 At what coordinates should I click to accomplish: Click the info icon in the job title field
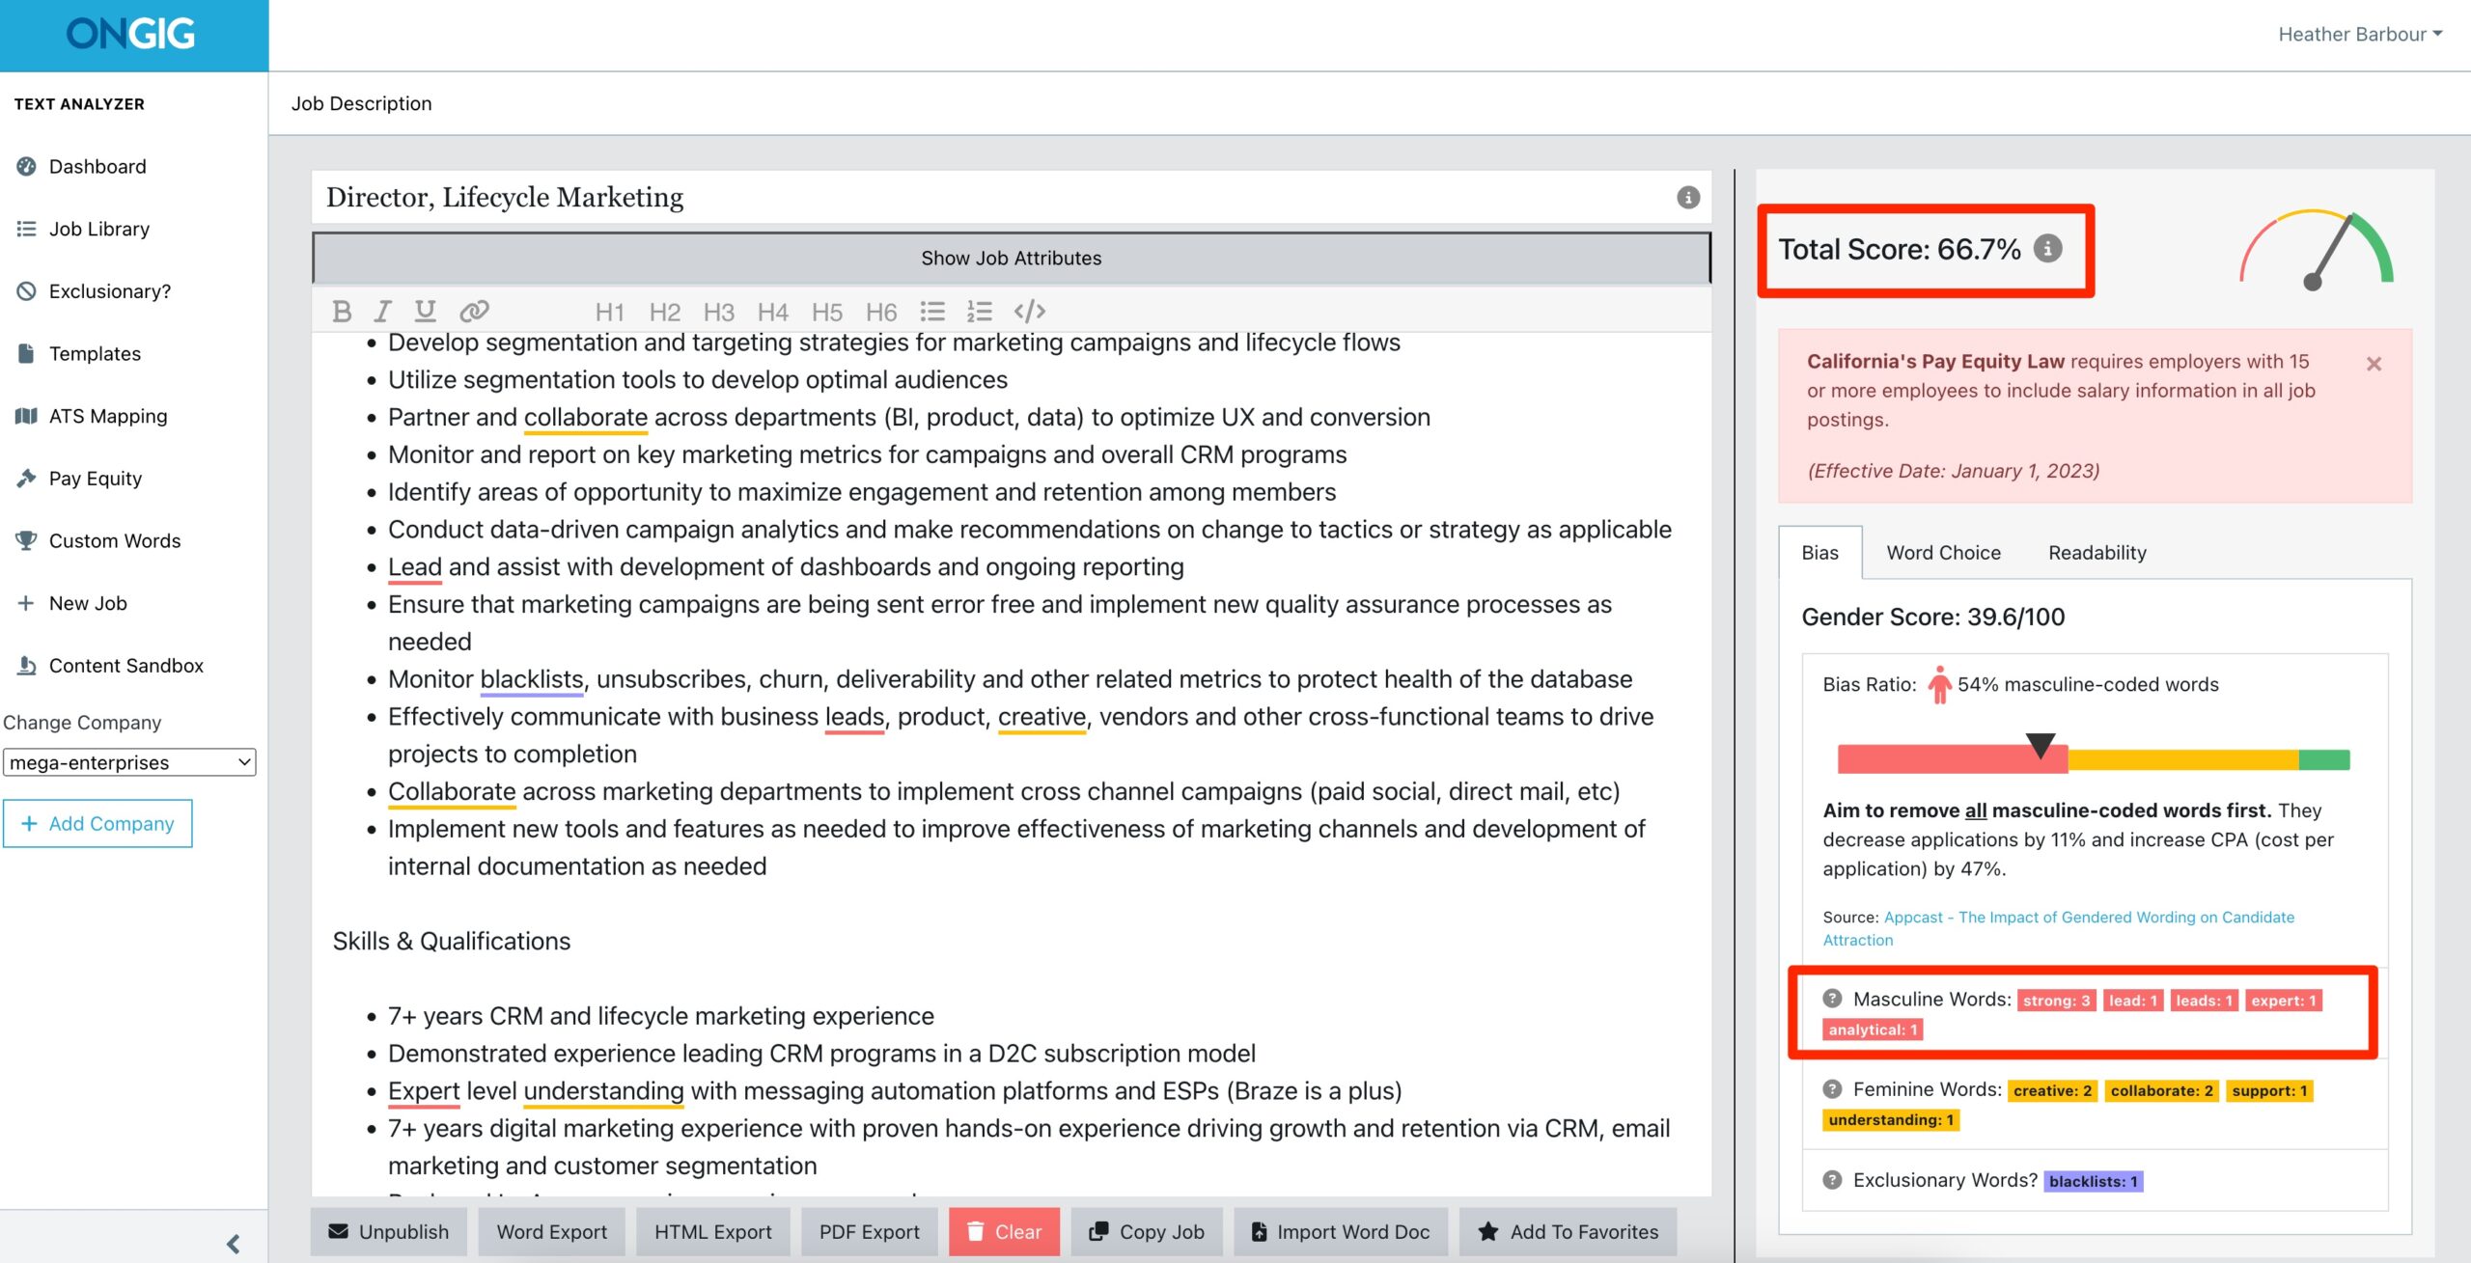(1688, 197)
